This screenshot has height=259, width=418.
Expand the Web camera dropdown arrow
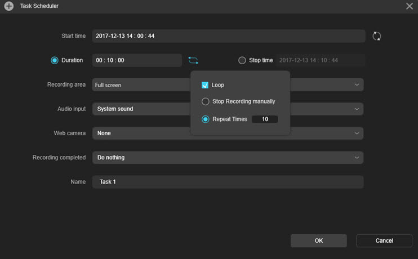click(x=357, y=133)
